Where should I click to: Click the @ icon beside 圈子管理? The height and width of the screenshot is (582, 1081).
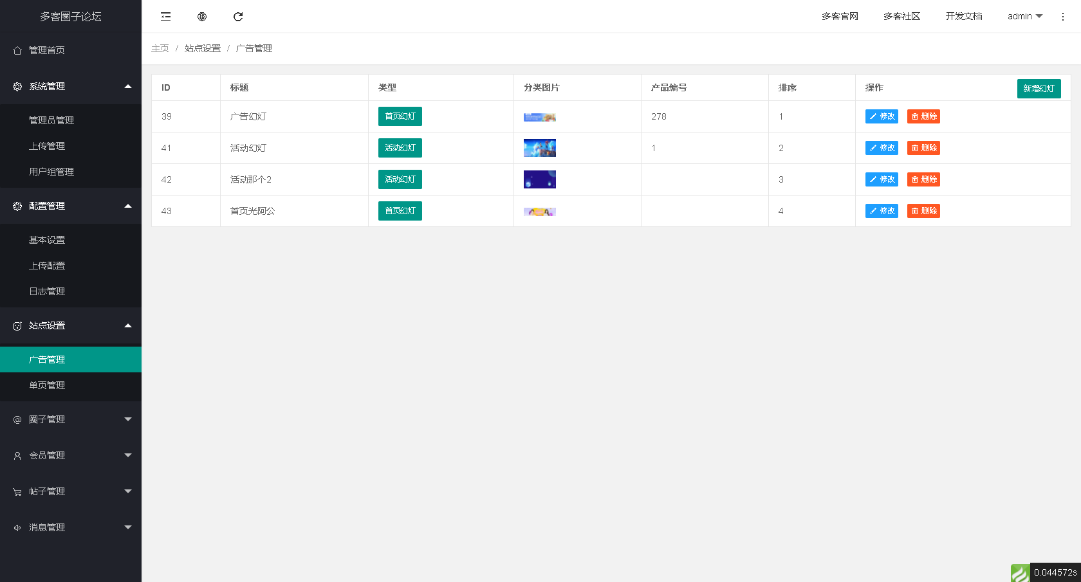point(17,419)
